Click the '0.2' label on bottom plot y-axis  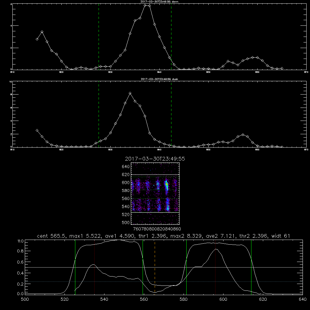coord(20,284)
